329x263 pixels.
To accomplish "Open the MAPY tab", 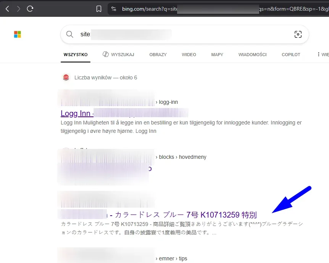I will click(217, 55).
